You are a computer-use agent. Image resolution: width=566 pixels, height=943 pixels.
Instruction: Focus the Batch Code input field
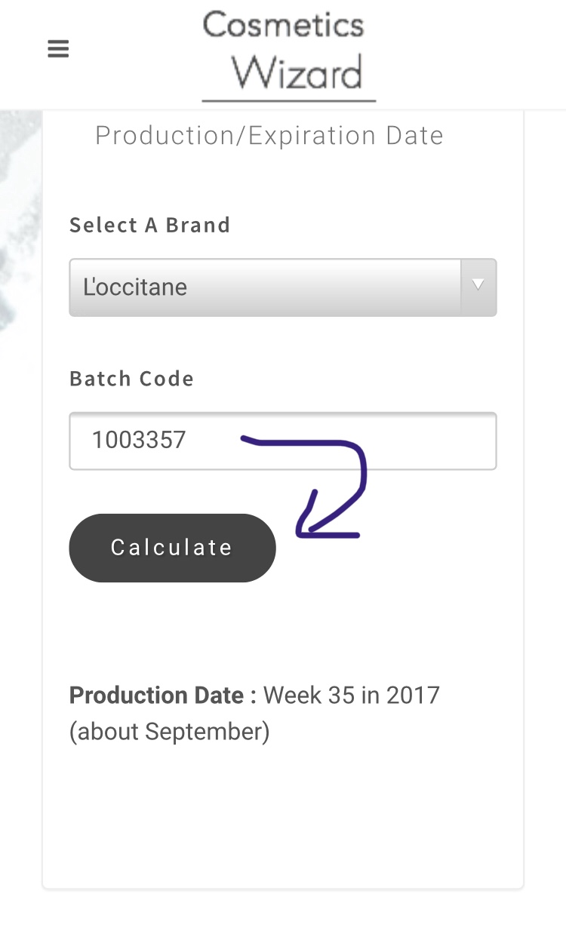283,441
